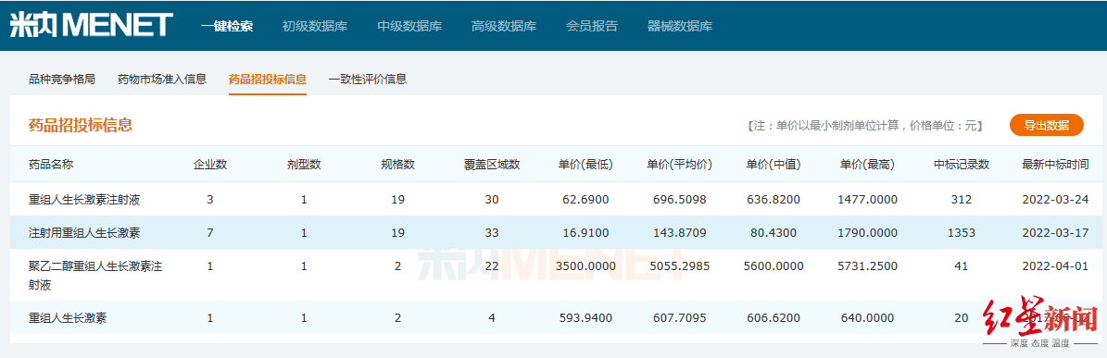Select the 注射用重组人生长激素 drug name
This screenshot has height=358, width=1107.
tap(84, 232)
